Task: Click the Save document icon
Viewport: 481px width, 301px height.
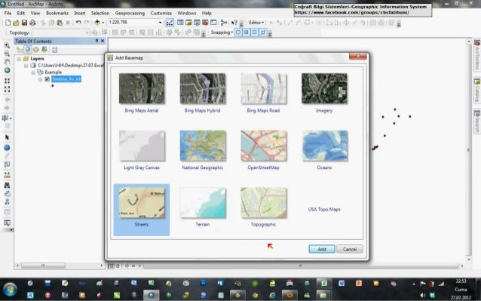Action: [24, 23]
